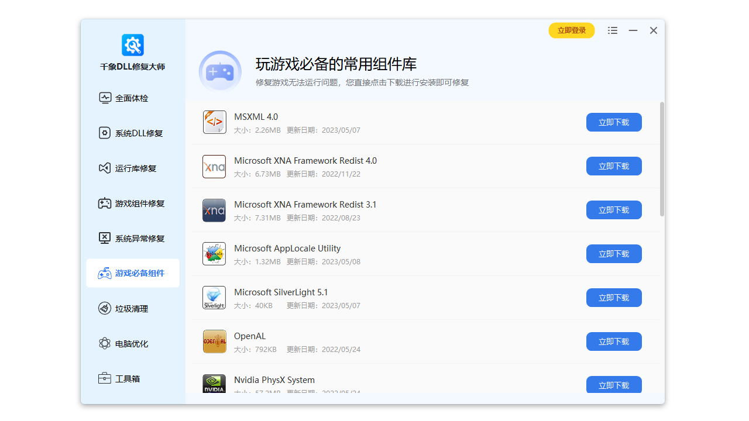Click the 立即登录 login button
749x421 pixels.
click(572, 30)
